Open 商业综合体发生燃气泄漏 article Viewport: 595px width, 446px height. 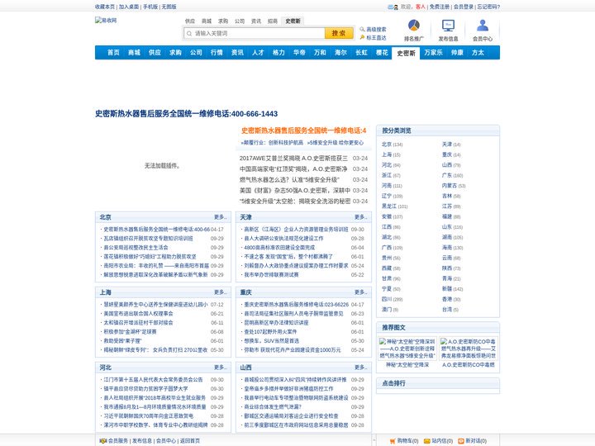click(x=273, y=407)
